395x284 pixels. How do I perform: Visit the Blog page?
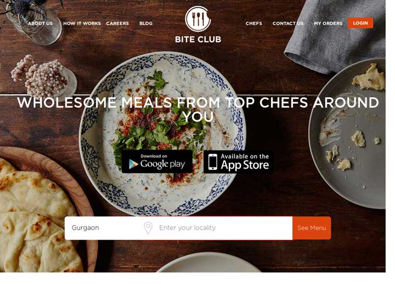[146, 24]
